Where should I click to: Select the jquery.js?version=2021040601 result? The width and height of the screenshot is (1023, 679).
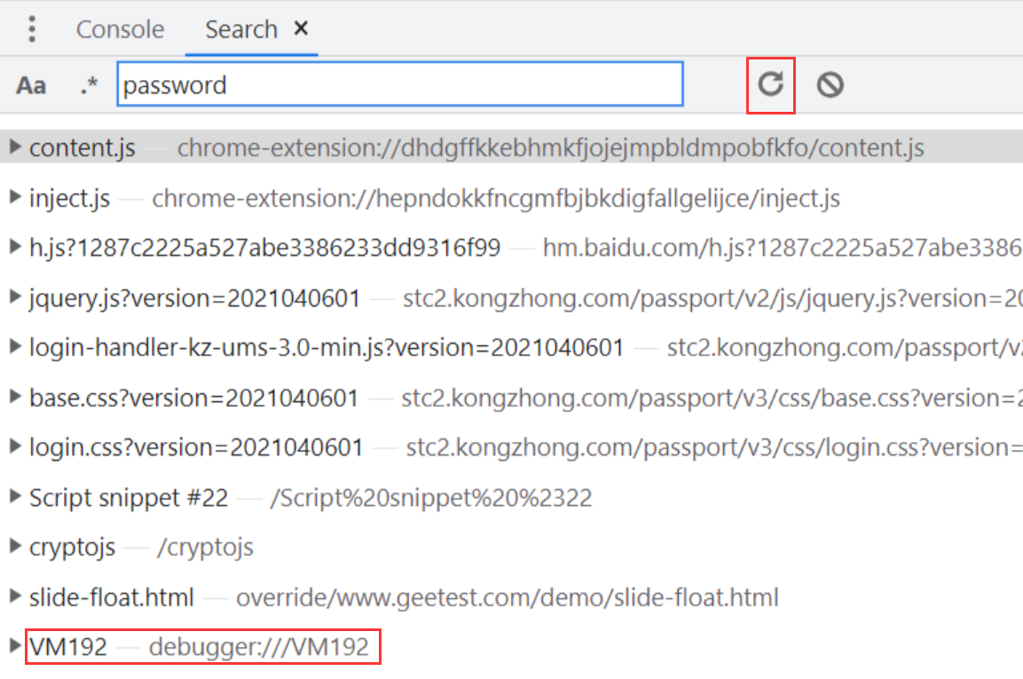195,297
